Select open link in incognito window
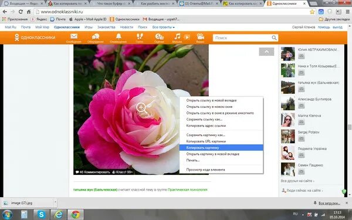 point(221,113)
